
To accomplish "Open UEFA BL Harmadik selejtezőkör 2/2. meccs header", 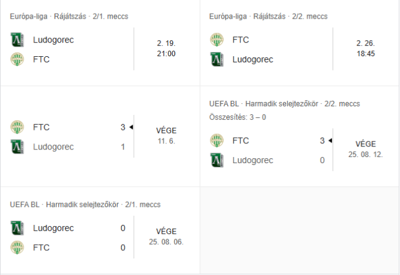I will click(x=284, y=104).
